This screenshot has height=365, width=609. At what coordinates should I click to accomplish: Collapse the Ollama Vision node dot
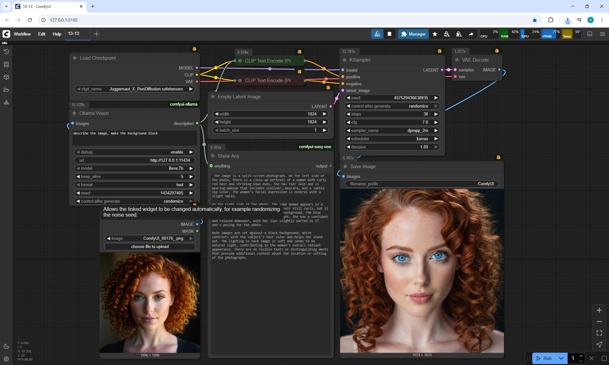pyautogui.click(x=74, y=113)
